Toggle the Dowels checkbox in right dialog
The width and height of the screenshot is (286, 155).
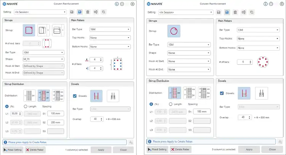pos(222,93)
